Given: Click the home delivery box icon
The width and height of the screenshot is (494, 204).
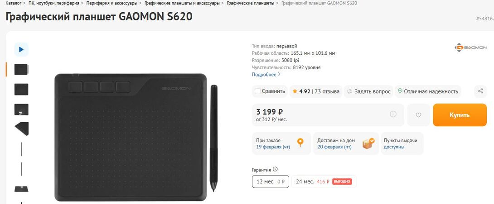Looking at the screenshot, I should (368, 143).
